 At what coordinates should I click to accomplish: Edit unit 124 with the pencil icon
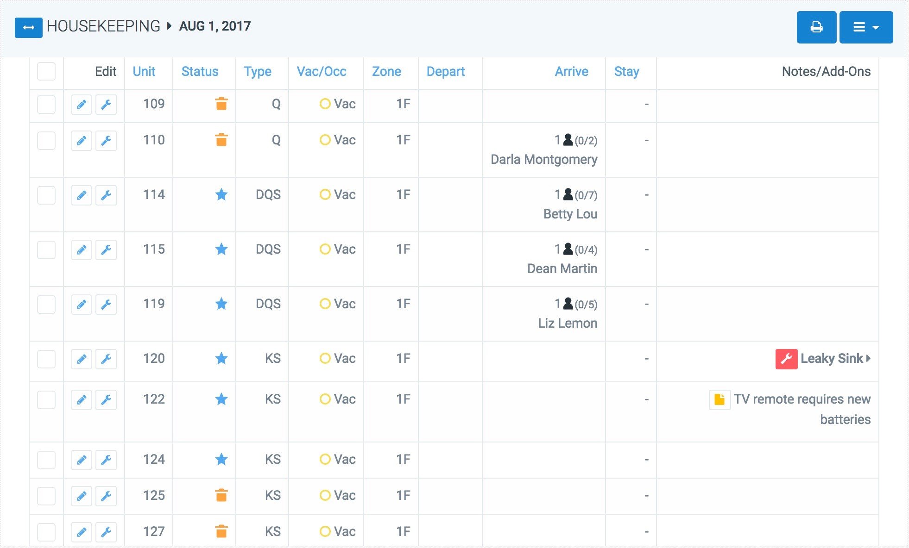tap(82, 460)
